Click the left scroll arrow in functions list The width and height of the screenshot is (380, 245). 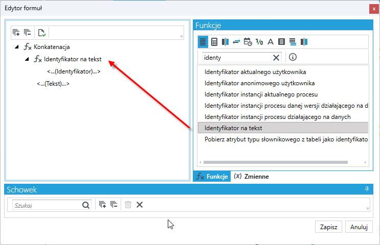coord(200,162)
